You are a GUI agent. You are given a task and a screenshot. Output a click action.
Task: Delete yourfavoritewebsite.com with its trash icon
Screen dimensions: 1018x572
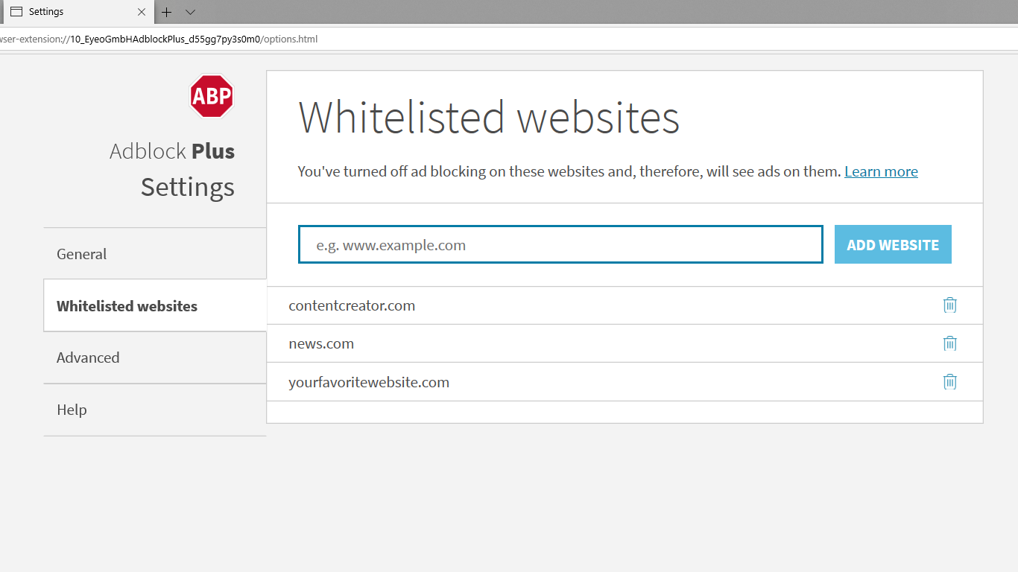point(949,381)
